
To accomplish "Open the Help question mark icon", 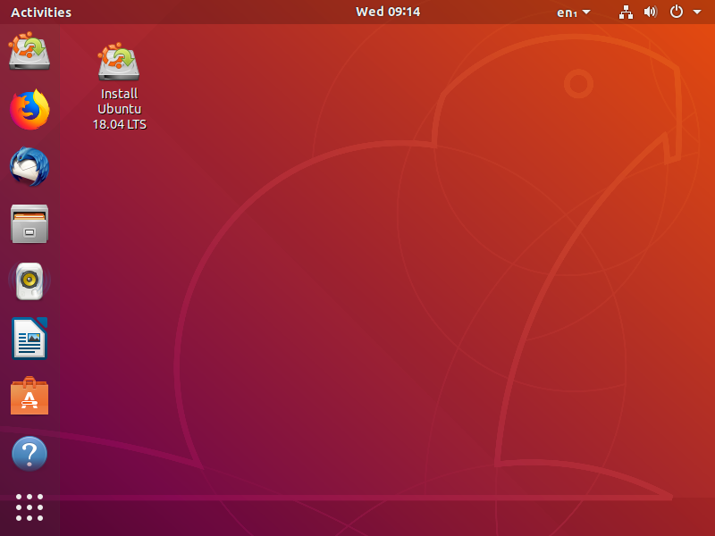I will (x=29, y=454).
